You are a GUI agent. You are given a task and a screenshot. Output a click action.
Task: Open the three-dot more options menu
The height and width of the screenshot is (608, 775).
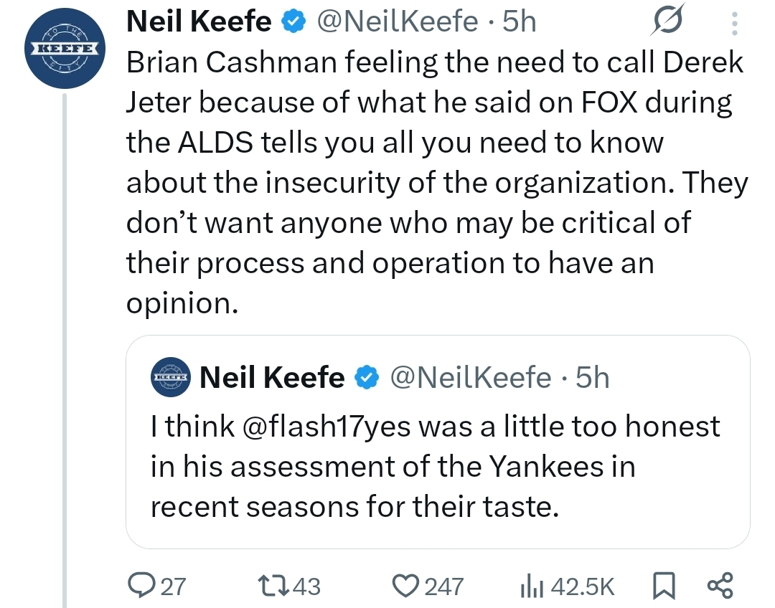click(x=733, y=25)
